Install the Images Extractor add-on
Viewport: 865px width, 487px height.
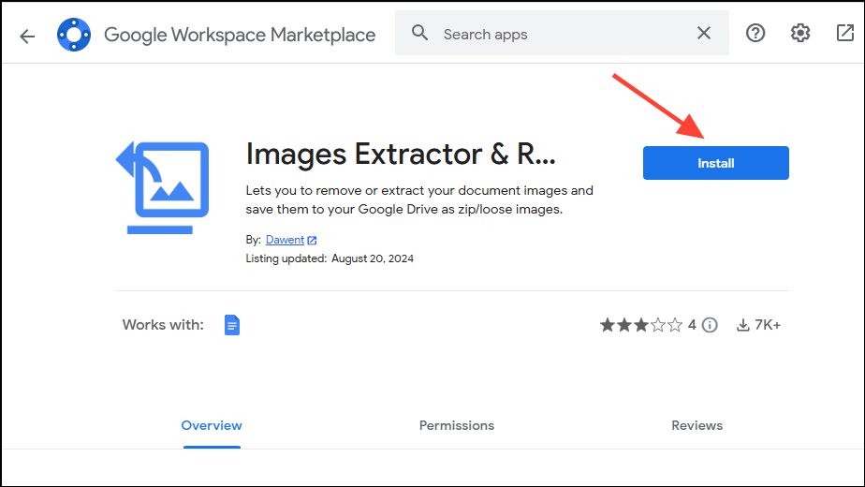click(x=715, y=163)
